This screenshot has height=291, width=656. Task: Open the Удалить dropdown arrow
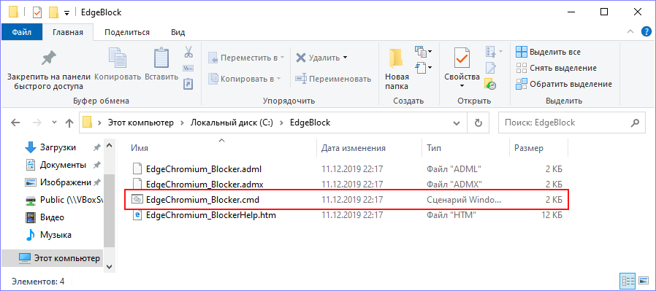345,58
